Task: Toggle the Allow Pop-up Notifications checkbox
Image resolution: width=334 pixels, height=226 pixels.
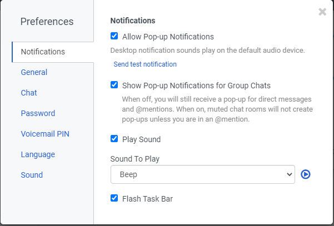Action: tap(114, 37)
